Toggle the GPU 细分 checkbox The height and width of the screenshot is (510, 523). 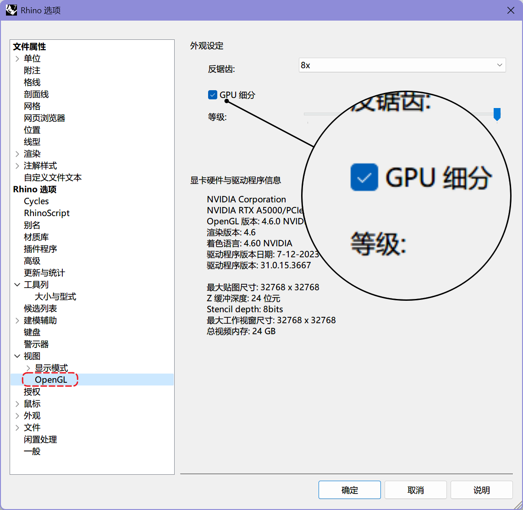point(213,95)
